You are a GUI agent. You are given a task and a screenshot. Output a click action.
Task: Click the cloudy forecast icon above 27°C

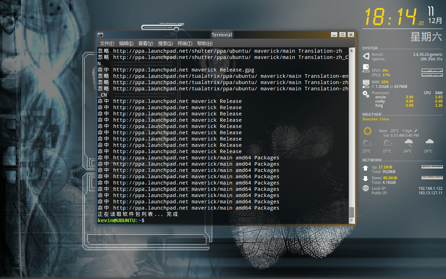(388, 143)
